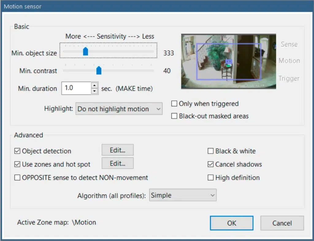This screenshot has height=241, width=314.
Task: Enable OPPOSITE sense to detect NON-movement
Action: pyautogui.click(x=17, y=178)
